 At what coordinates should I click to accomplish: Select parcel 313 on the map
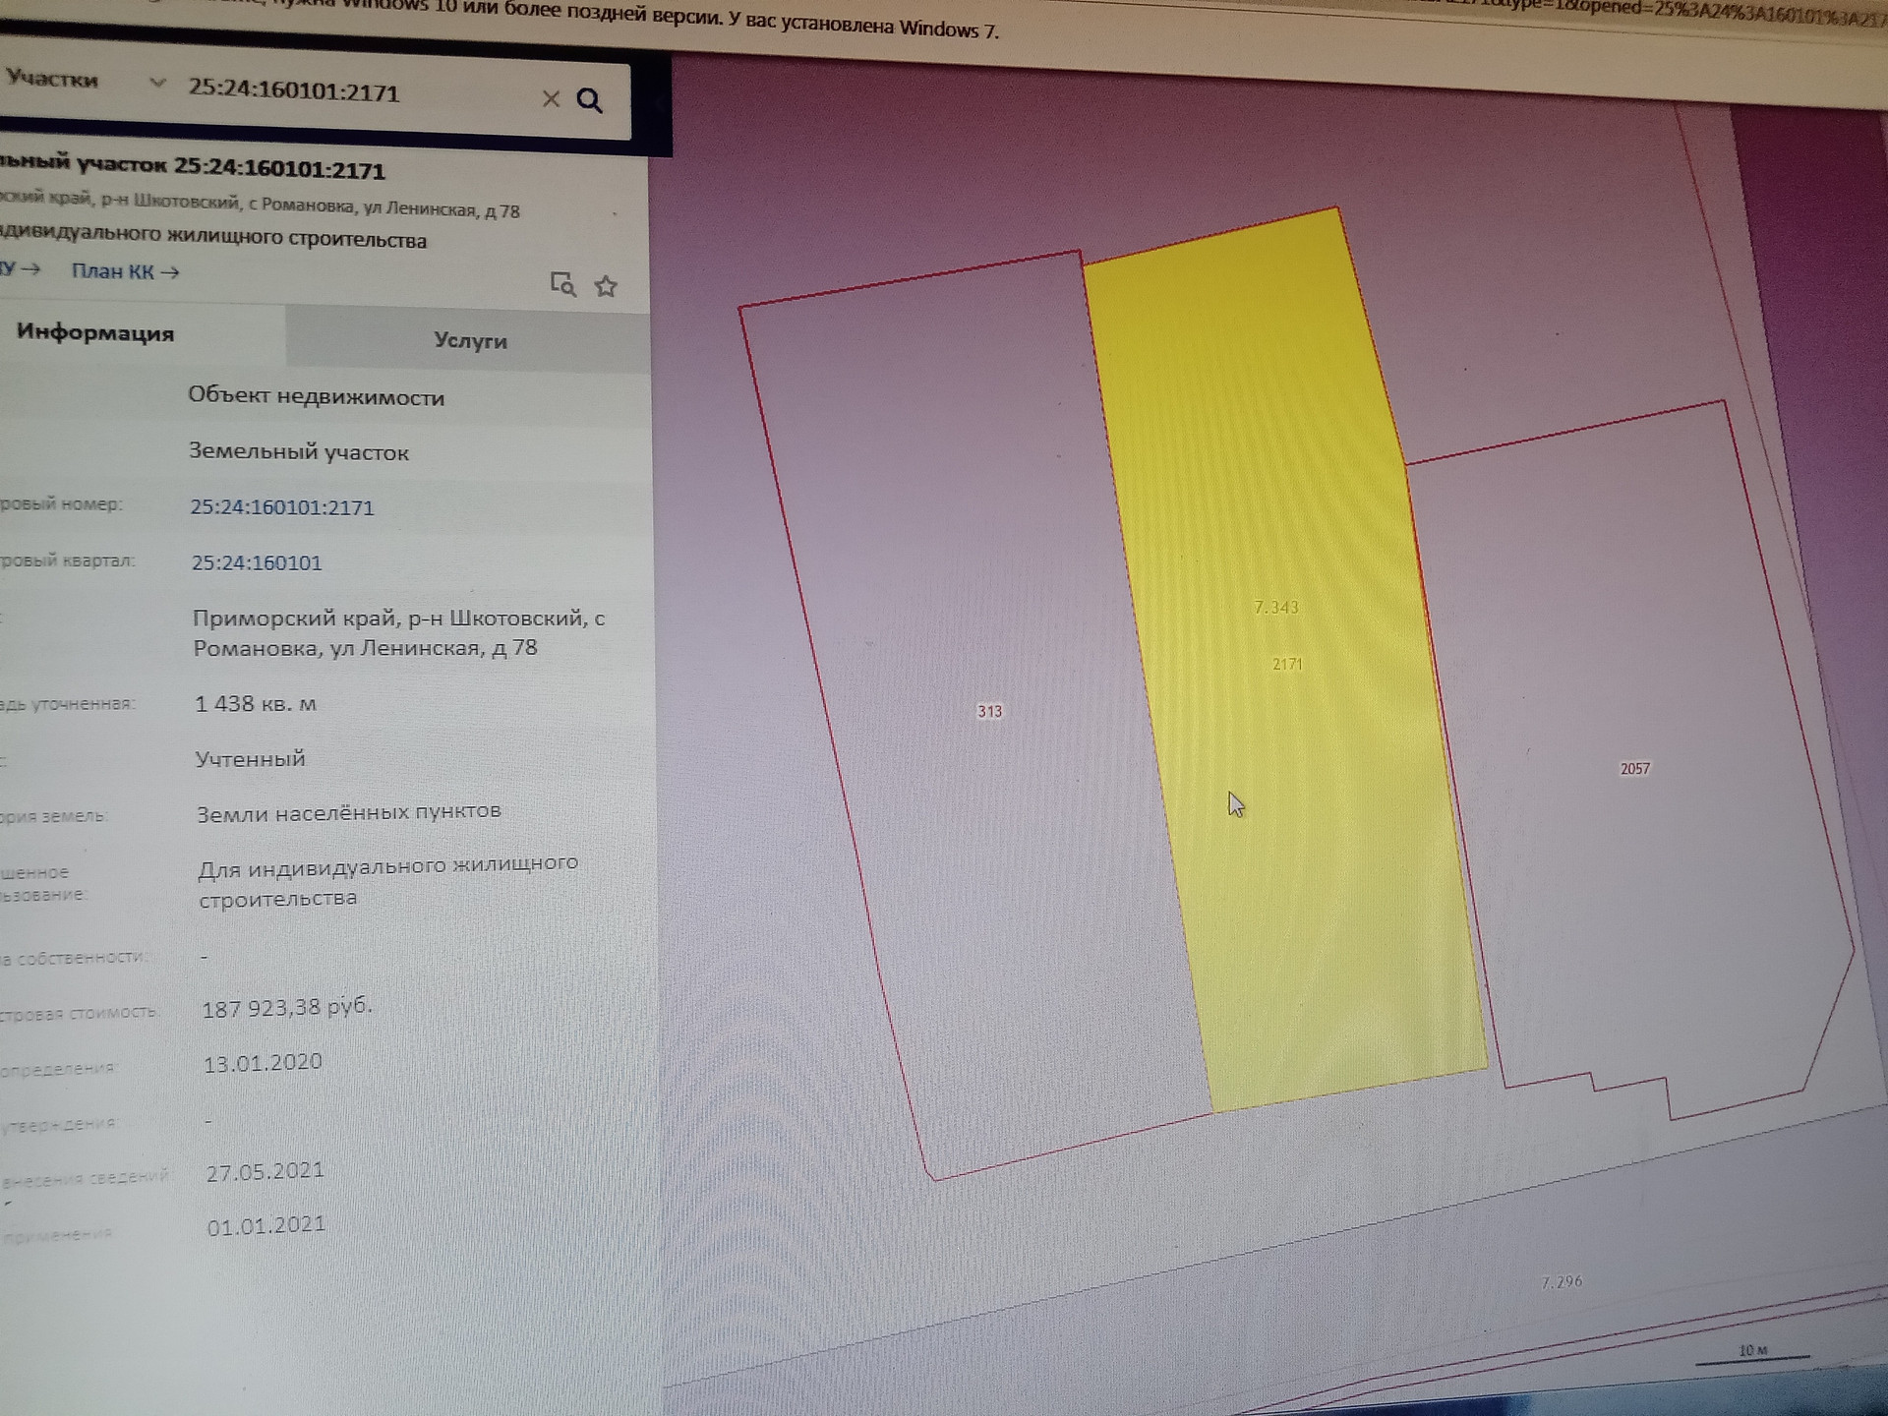click(989, 711)
